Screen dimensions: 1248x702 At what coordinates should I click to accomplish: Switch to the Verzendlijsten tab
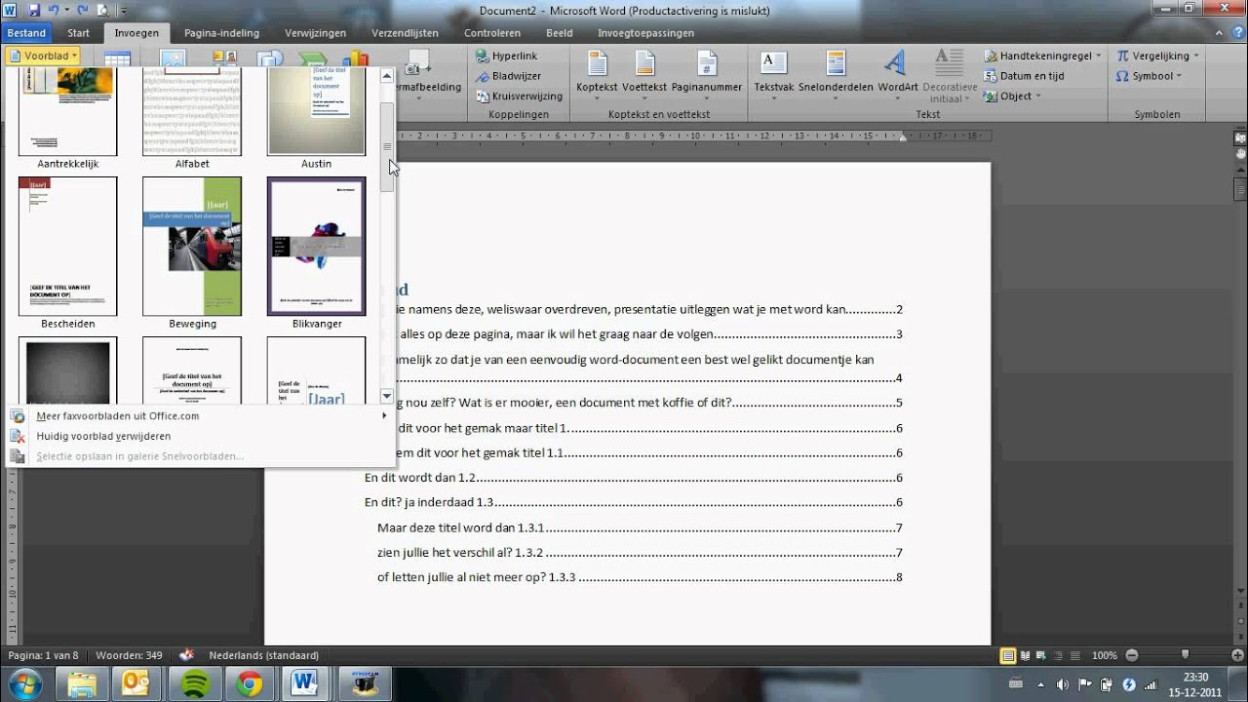(404, 33)
